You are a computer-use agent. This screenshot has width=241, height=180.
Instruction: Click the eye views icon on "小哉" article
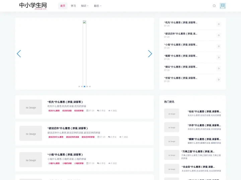point(109,163)
